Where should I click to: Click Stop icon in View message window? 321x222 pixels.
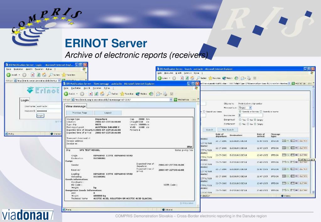[x=90, y=94]
